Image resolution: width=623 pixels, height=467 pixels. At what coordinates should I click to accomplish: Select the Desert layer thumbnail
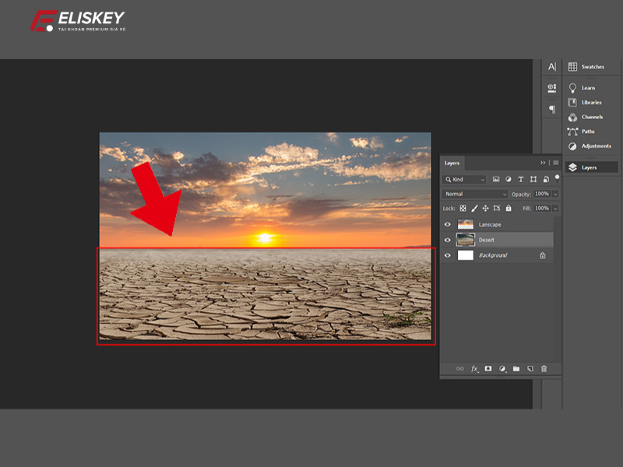point(466,239)
